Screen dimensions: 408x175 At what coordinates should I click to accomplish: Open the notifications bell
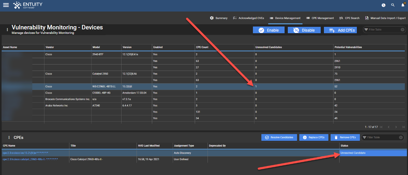click(403, 5)
